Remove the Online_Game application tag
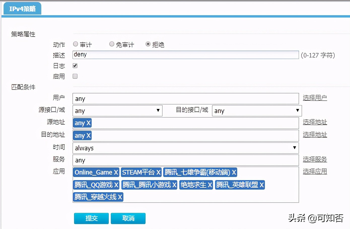Screen dimensions: 350x229 click(x=116, y=172)
